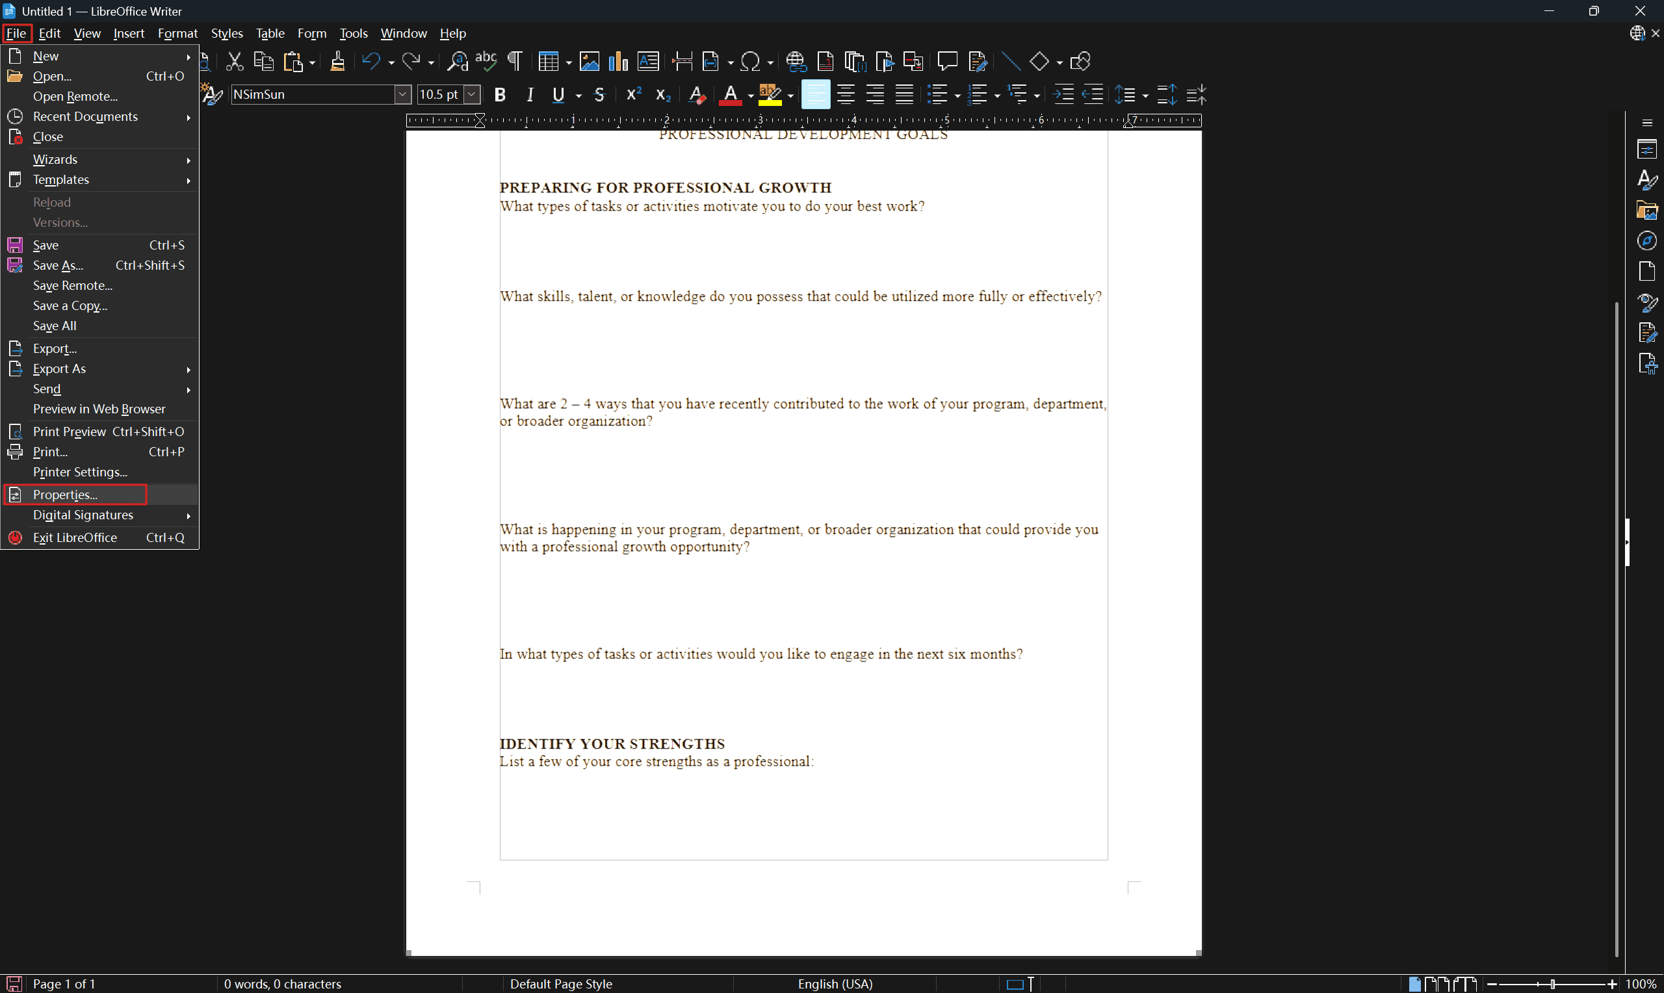Click Digital Signatures entry
Image resolution: width=1664 pixels, height=993 pixels.
[x=100, y=515]
